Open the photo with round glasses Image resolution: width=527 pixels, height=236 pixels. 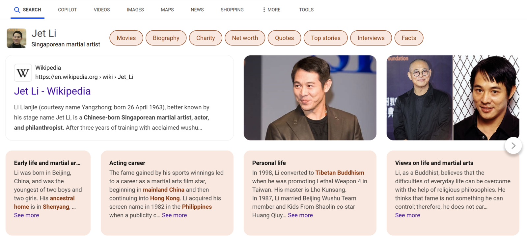(419, 98)
